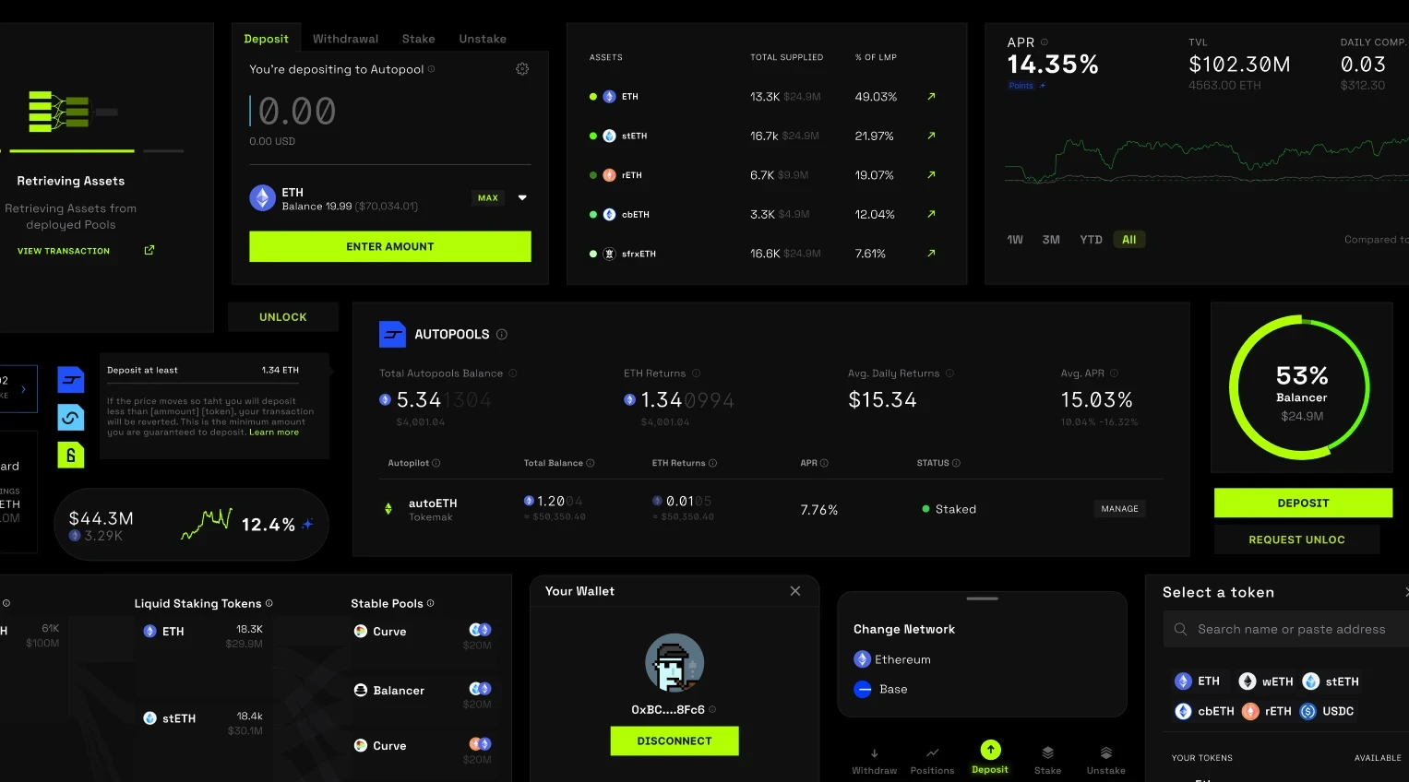1409x782 pixels.
Task: Switch to the Unstake tab
Action: [483, 39]
